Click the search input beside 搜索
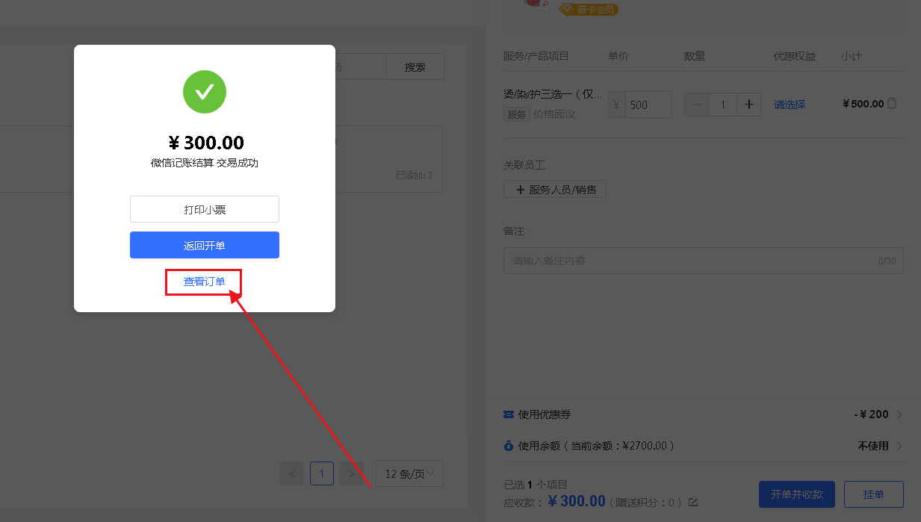 (x=359, y=66)
